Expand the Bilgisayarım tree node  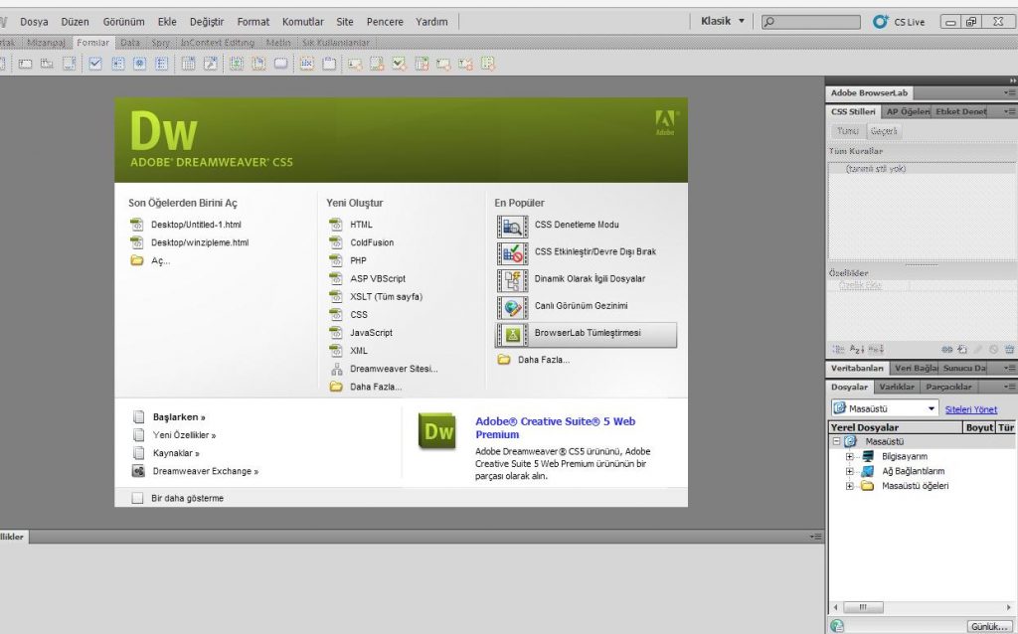pos(850,456)
